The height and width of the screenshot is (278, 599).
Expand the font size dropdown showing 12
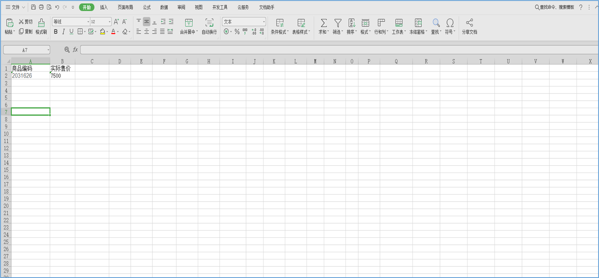(x=110, y=22)
